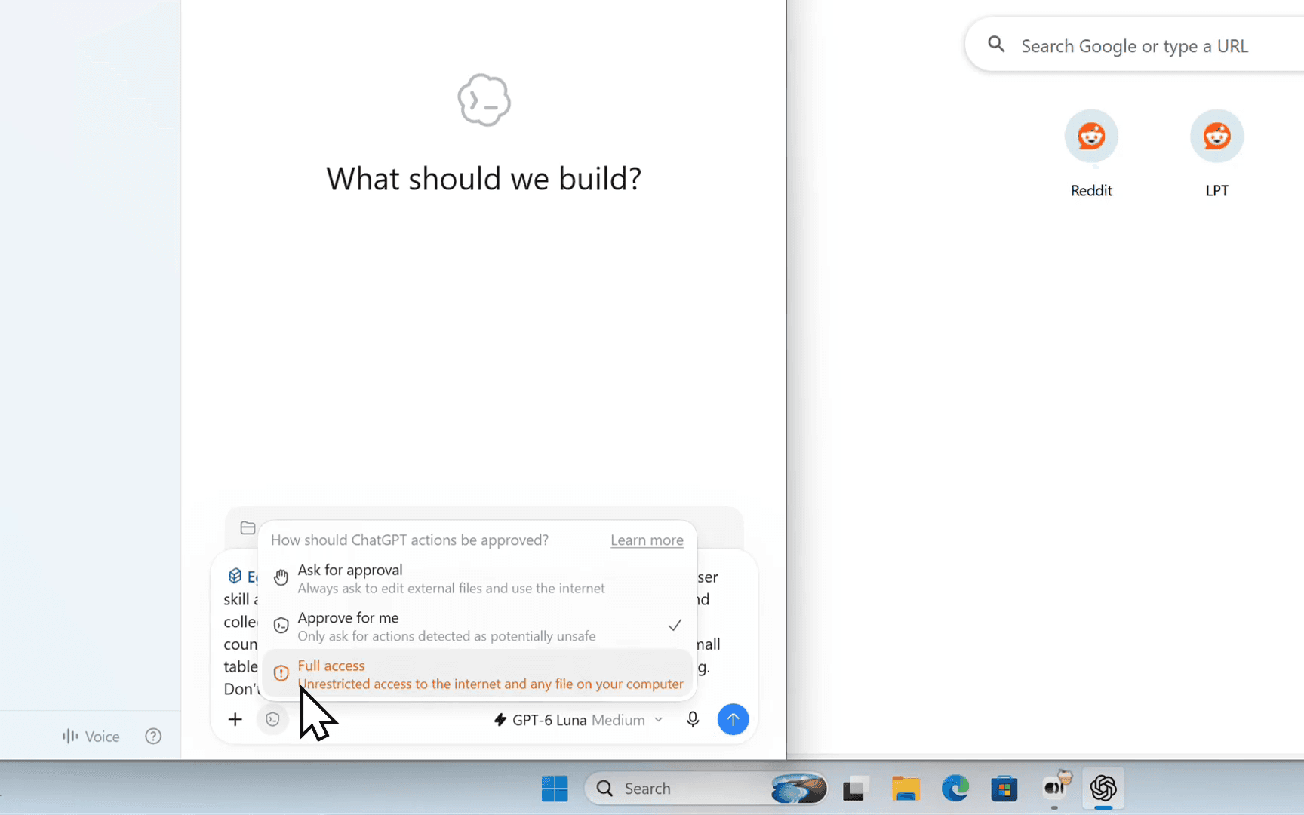Select Full access approval mode
The width and height of the screenshot is (1304, 815).
[x=477, y=674]
